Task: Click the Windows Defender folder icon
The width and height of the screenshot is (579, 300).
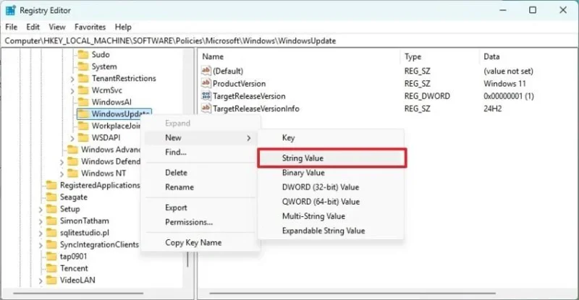Action: 72,161
